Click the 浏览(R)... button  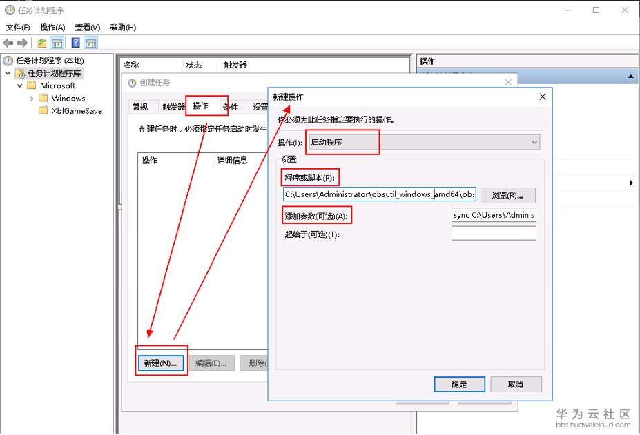tap(507, 196)
